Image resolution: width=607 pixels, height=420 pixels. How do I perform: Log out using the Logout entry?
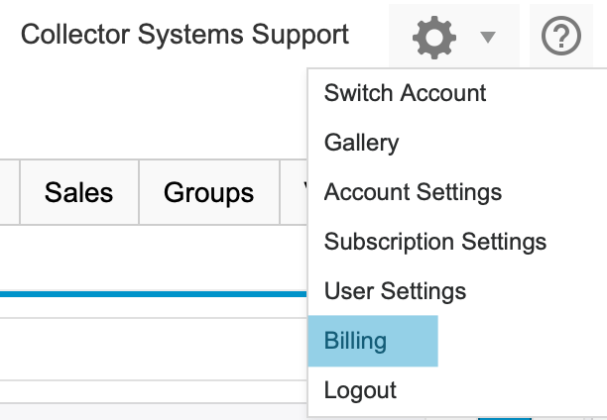coord(360,390)
